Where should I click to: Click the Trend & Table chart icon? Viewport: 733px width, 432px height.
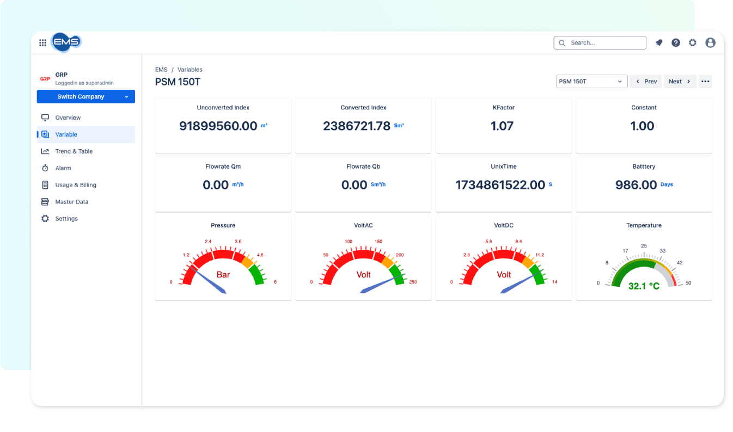point(45,151)
